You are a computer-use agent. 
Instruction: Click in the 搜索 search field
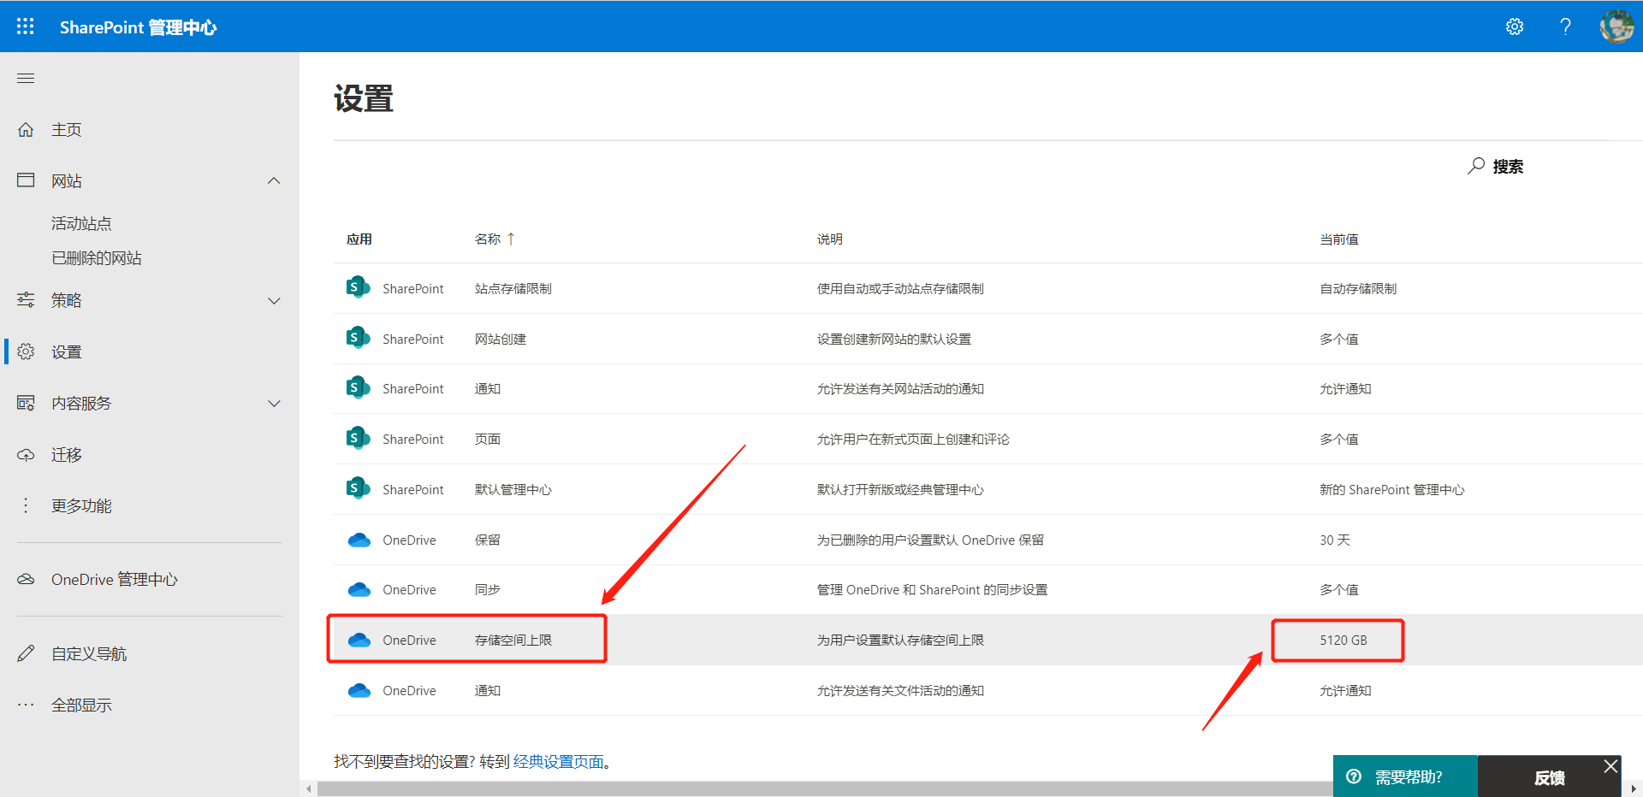pos(1508,167)
